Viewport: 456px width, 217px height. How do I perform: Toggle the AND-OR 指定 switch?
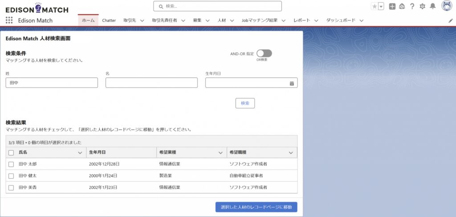[264, 53]
